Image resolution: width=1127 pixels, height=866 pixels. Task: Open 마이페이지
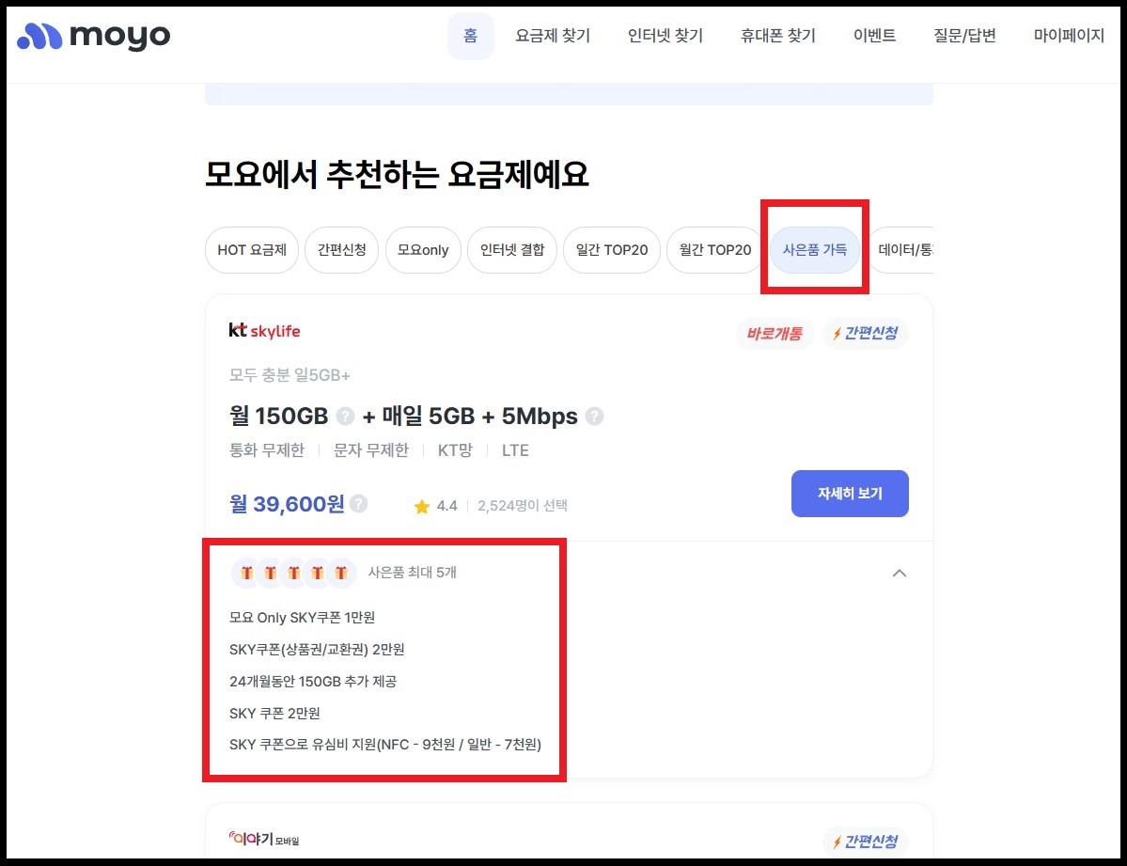tap(1068, 36)
